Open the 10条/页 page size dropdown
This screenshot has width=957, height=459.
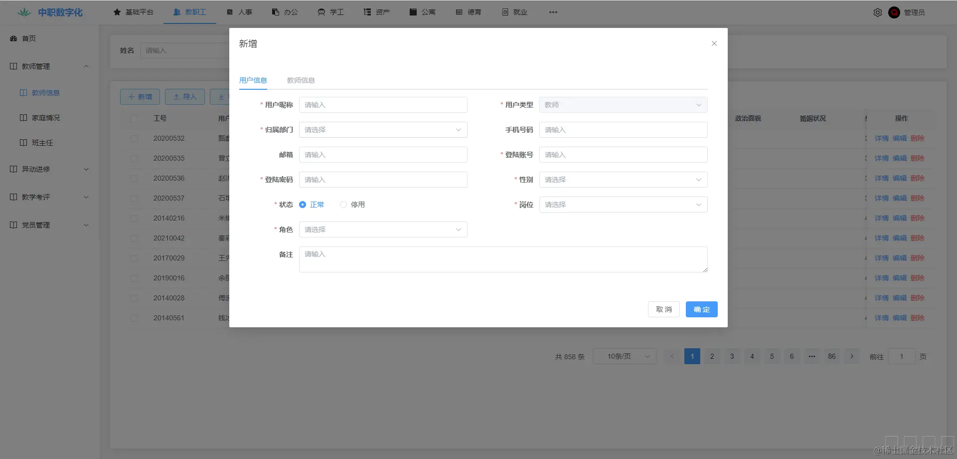(x=625, y=356)
